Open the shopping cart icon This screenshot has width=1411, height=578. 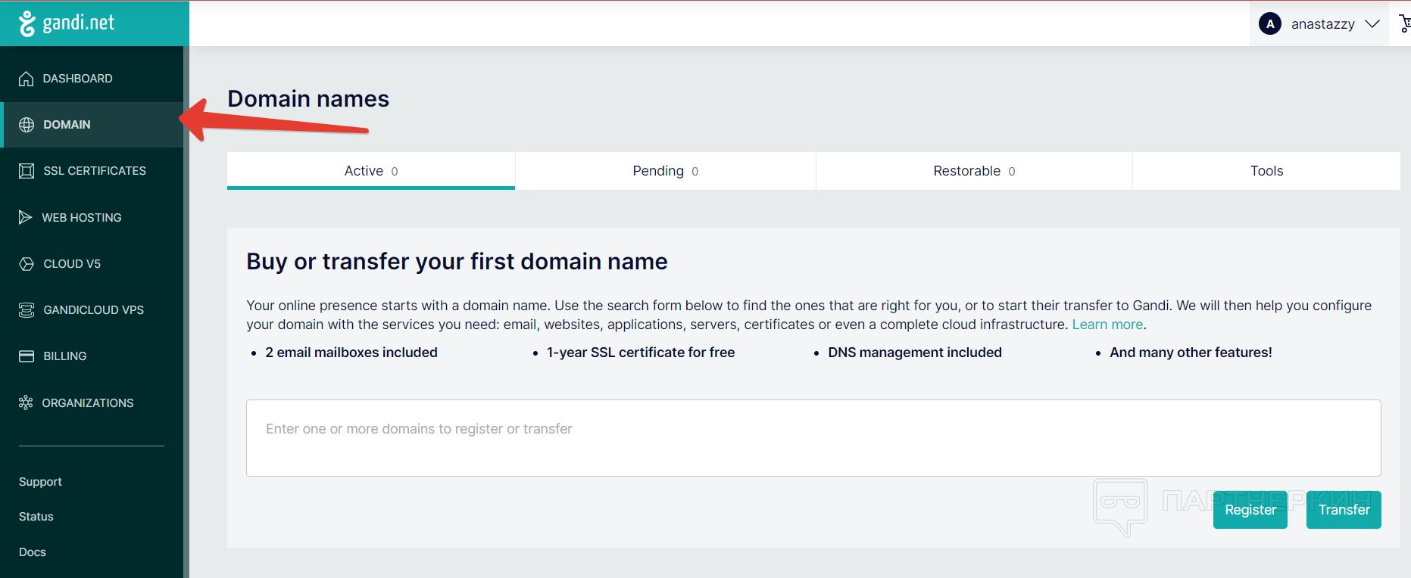(x=1404, y=24)
